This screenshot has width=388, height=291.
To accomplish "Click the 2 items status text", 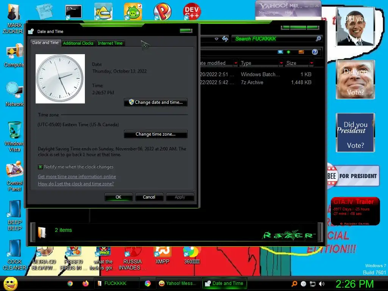I will (63, 230).
